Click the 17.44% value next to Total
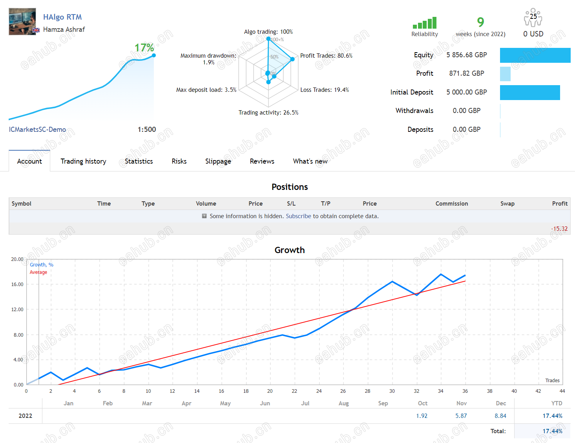 553,431
